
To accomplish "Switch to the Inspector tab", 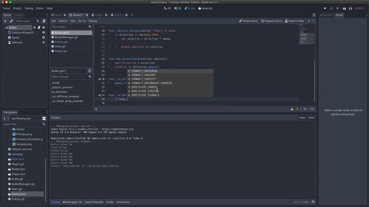I will pos(326,15).
